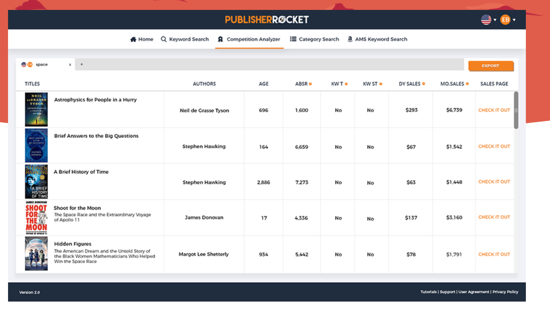Click the Competition Analyzer ribbon icon

pos(220,39)
